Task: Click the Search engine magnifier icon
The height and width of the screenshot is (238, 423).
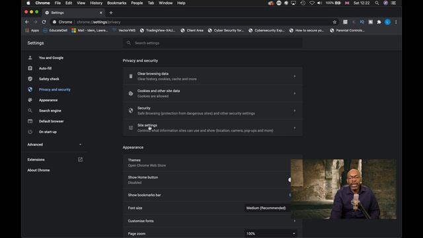Action: click(30, 110)
